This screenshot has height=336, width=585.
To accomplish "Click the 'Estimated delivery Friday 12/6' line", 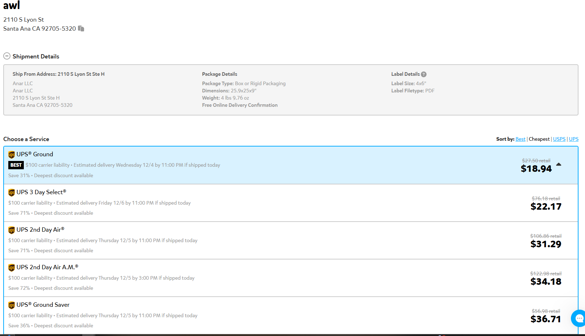I will click(99, 203).
